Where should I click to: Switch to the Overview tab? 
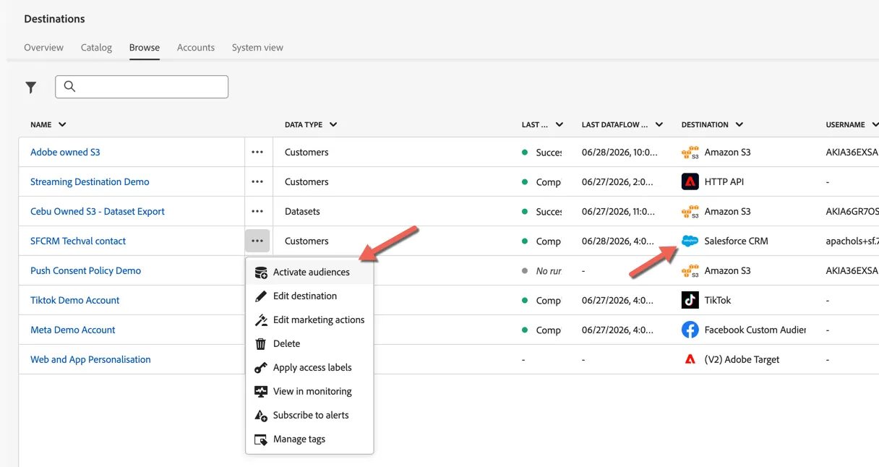tap(44, 48)
